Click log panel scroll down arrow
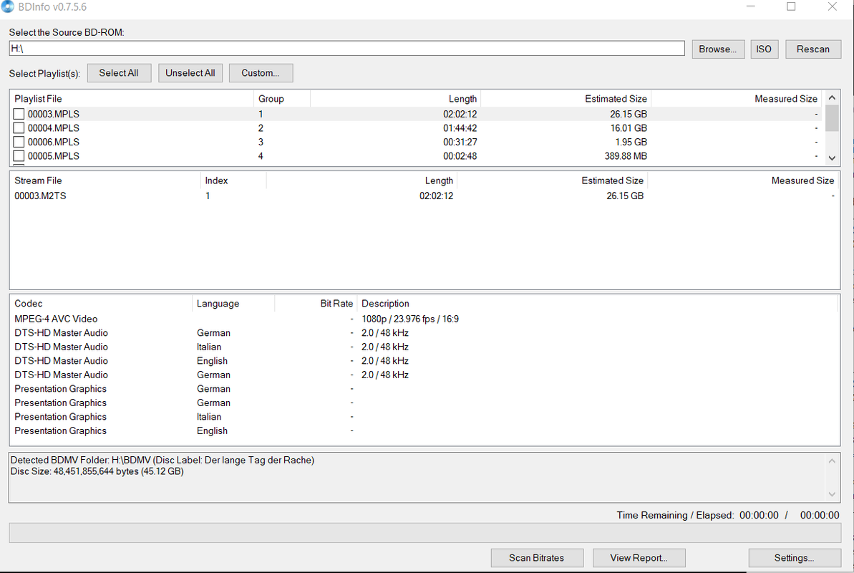The image size is (854, 573). pyautogui.click(x=832, y=494)
